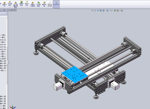Screen dimensions: 150x109
Task: Expand the Apply Scene dropdown arrow
Action: [x=119, y=11]
